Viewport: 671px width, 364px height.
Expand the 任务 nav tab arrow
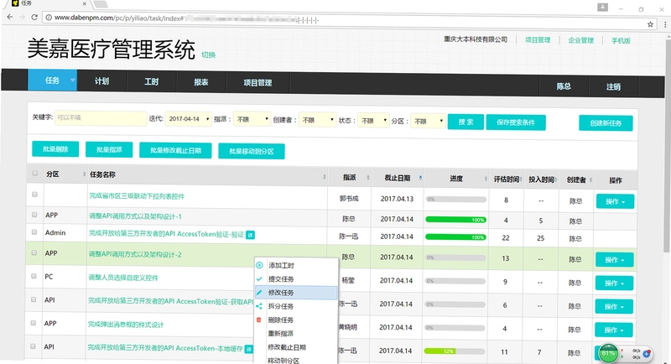72,80
